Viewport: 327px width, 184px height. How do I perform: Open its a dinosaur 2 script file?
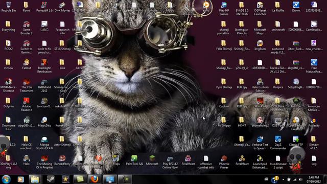pos(278,162)
